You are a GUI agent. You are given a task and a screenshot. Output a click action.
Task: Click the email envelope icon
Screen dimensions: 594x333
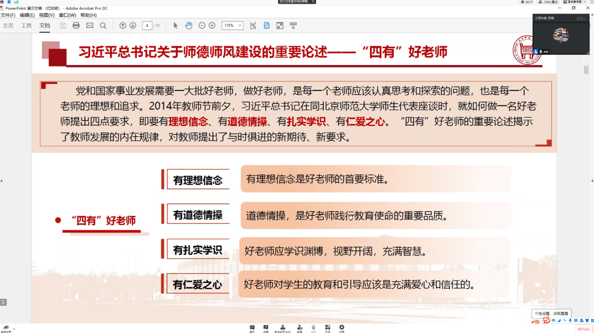click(x=89, y=25)
